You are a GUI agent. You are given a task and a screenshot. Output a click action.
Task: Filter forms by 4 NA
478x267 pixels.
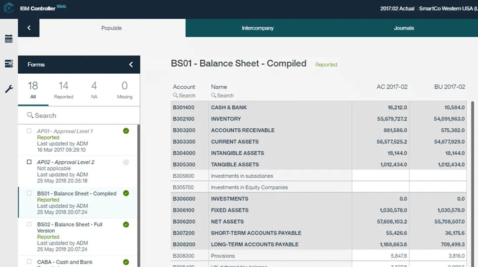(x=94, y=90)
